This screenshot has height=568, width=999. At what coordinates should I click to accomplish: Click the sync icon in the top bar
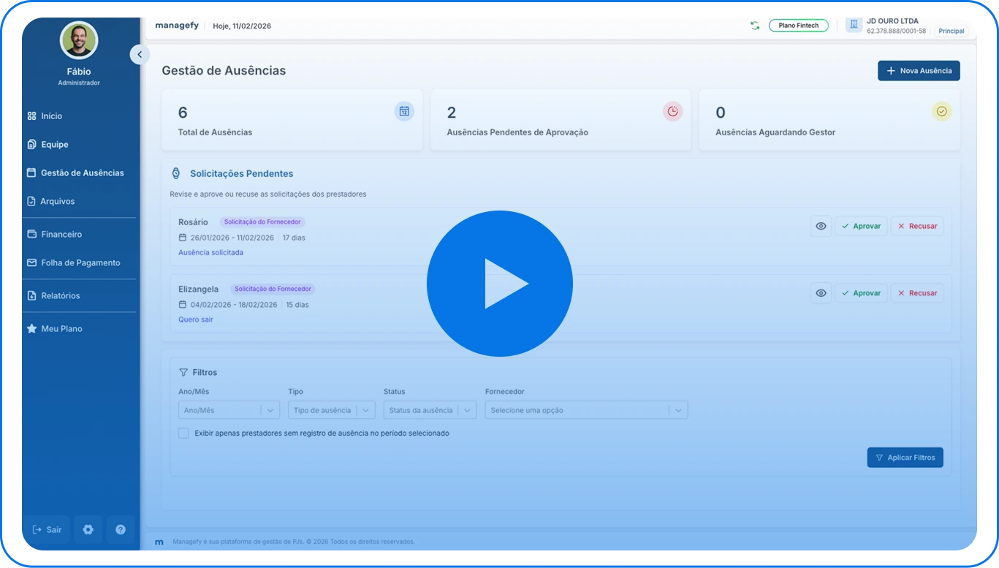coord(754,24)
